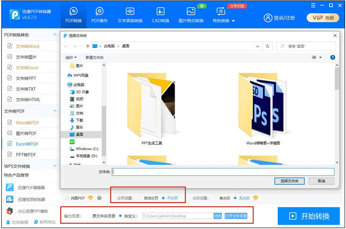Click the 文件夹 name input field

click(x=223, y=172)
